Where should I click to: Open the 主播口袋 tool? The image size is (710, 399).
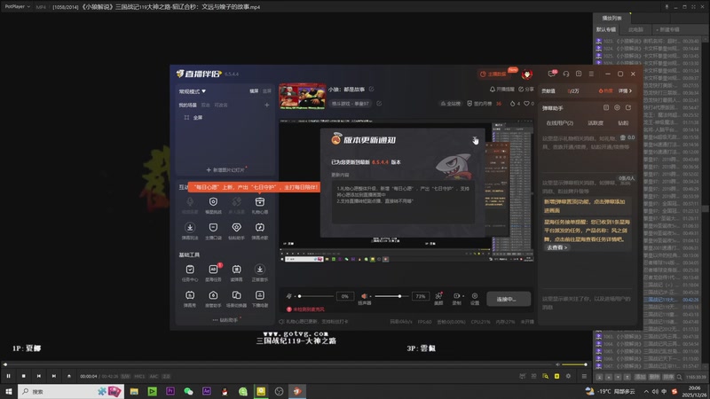pos(213,231)
